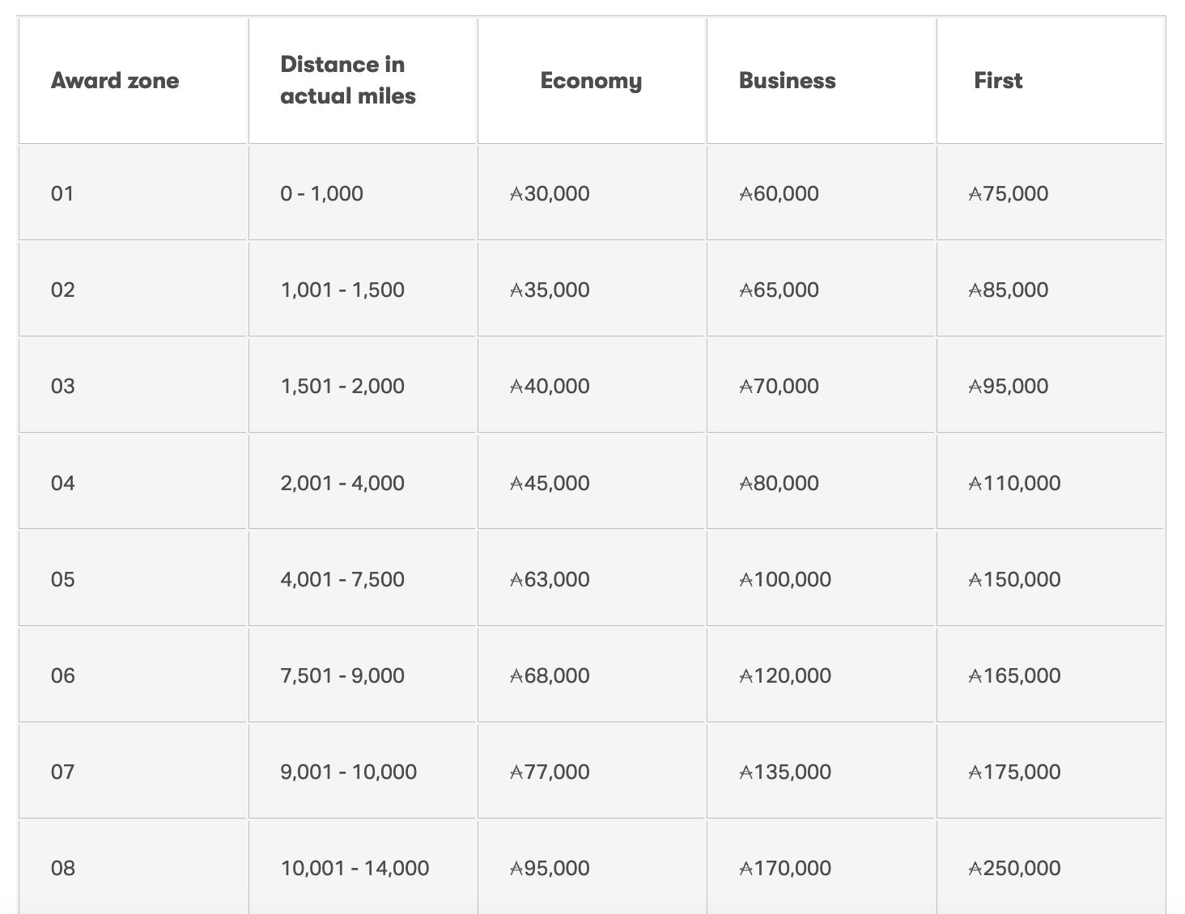Select the 150,000 First price cell
Screen dimensions: 1185x914
click(1015, 579)
